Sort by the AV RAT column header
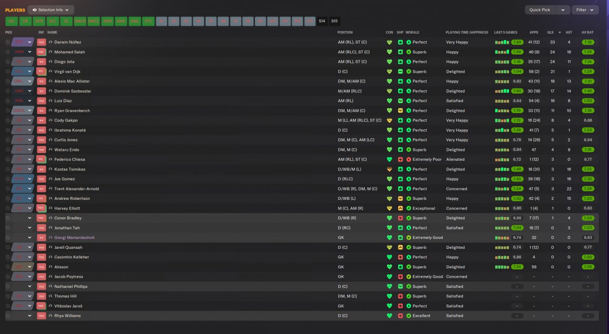 click(x=588, y=32)
